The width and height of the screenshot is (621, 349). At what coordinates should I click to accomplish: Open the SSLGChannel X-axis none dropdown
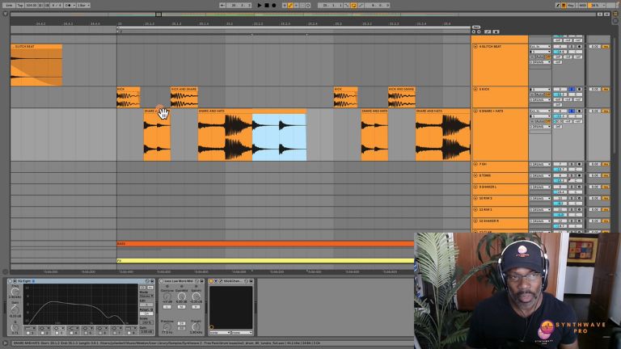click(x=220, y=333)
